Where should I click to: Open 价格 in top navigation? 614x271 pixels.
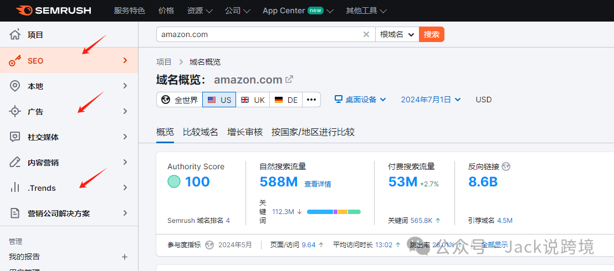point(166,11)
